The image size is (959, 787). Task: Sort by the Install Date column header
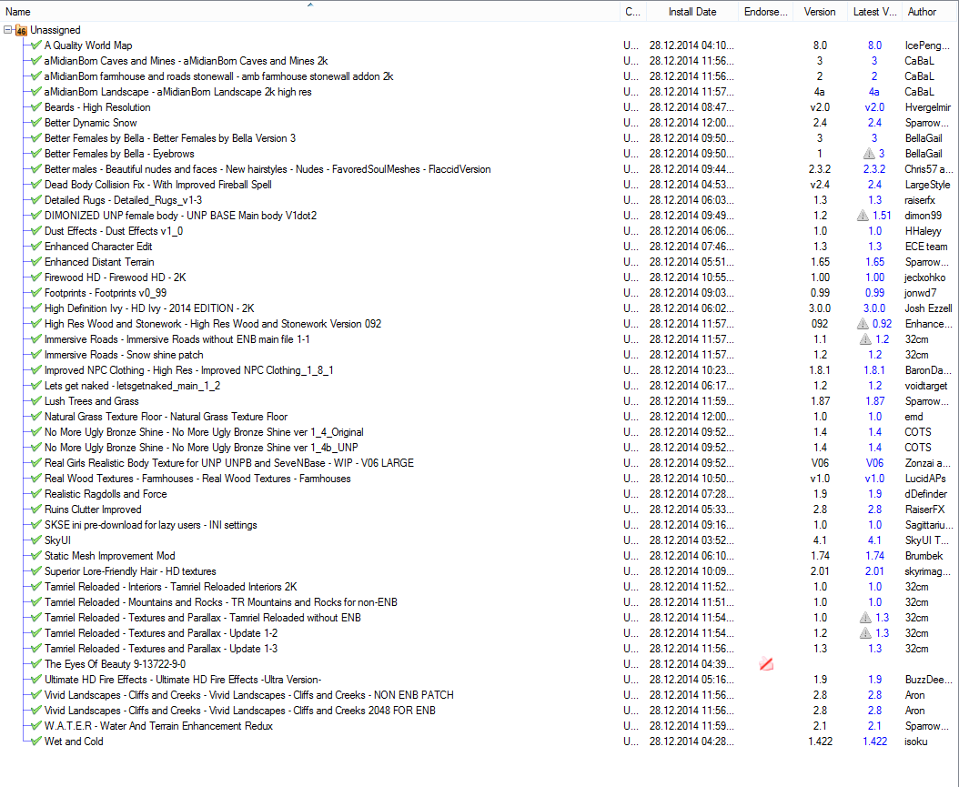click(x=691, y=12)
